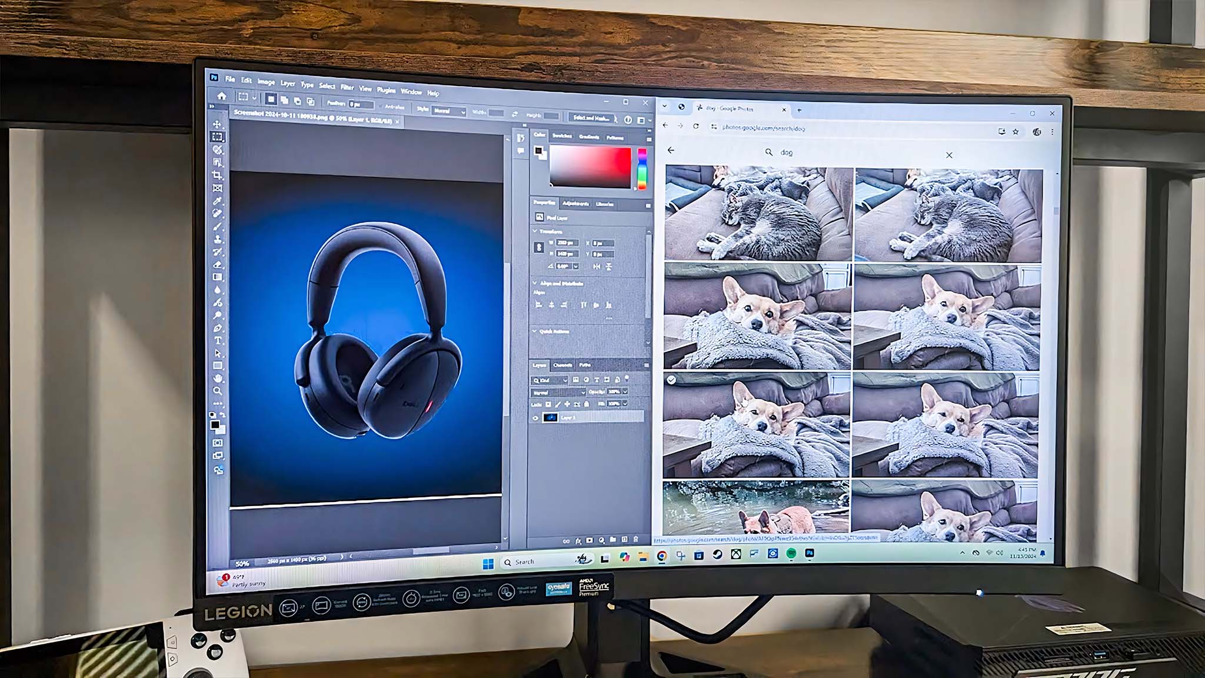The width and height of the screenshot is (1205, 678).
Task: Select the Frame tool
Action: pos(217,188)
